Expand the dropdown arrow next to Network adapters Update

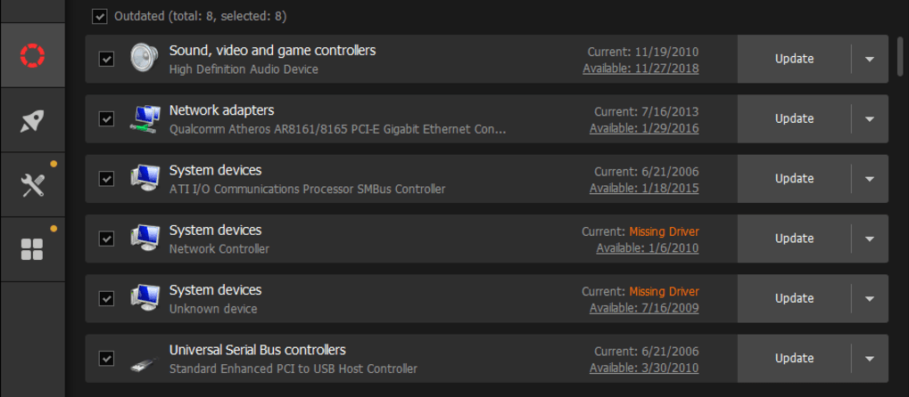pos(870,118)
